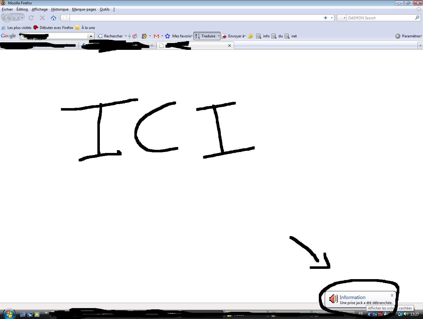Find the word 'info' on page
This screenshot has width=423, height=319.
tap(263, 36)
